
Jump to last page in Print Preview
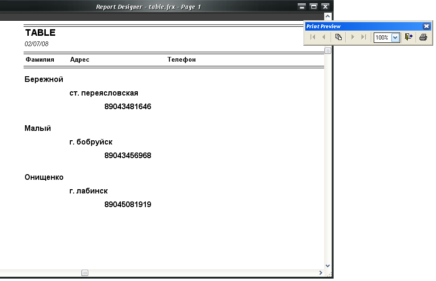pyautogui.click(x=364, y=37)
